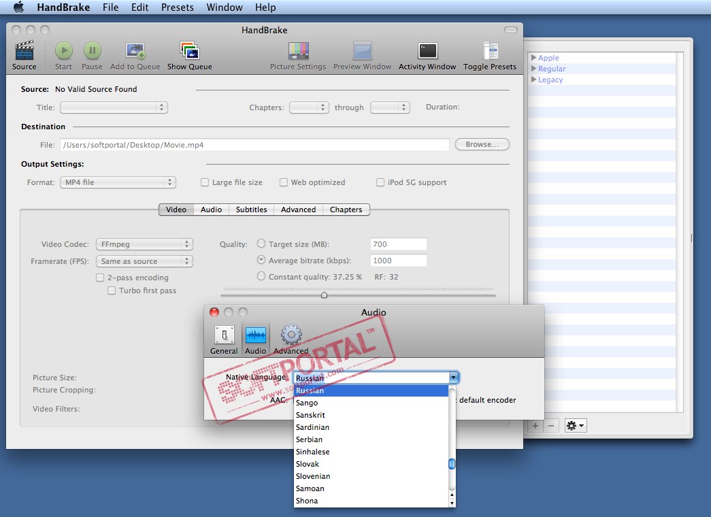Enable Large file size checkbox

[x=205, y=182]
